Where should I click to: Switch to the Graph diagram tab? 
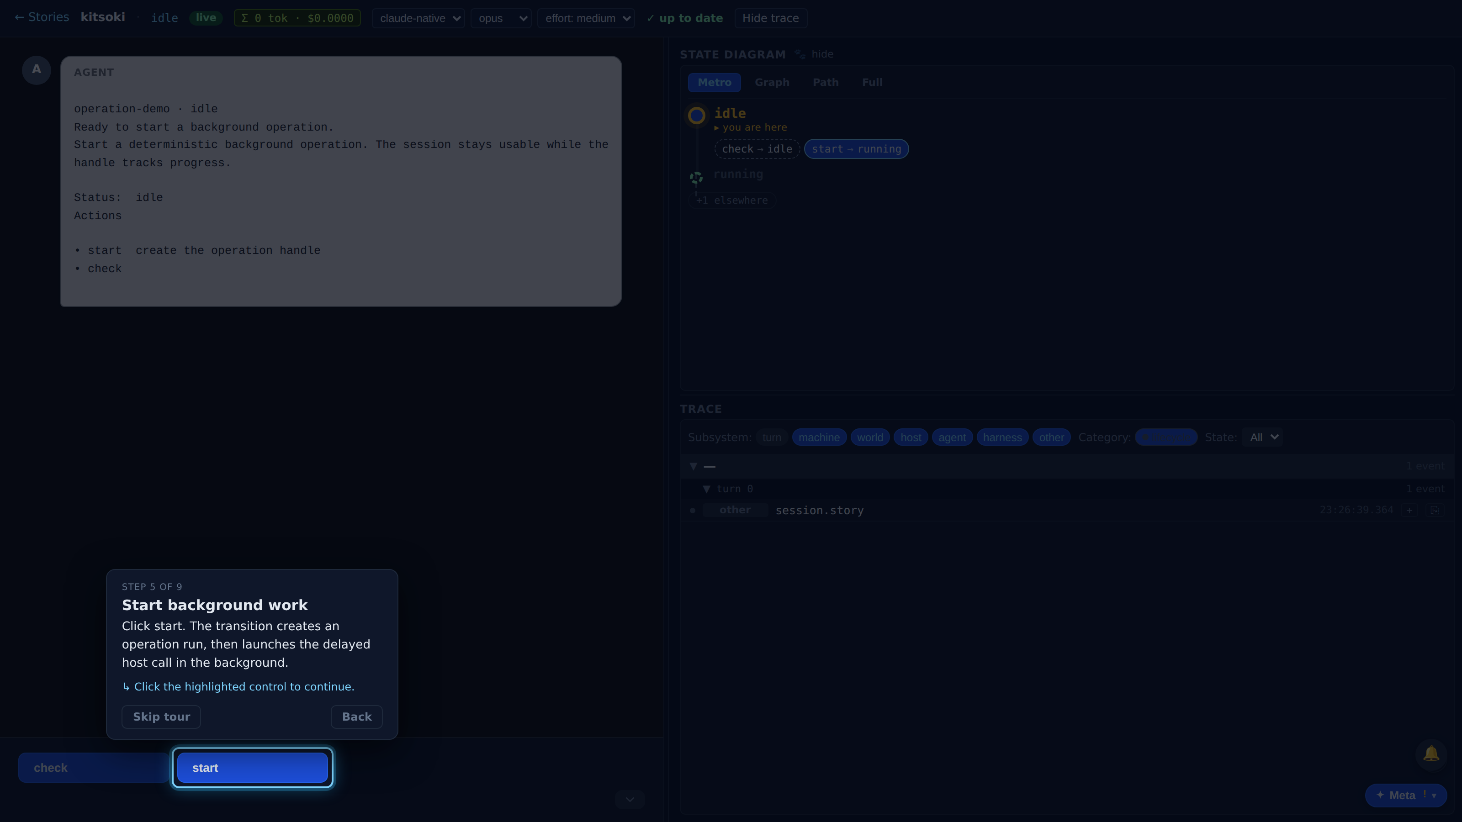coord(772,82)
